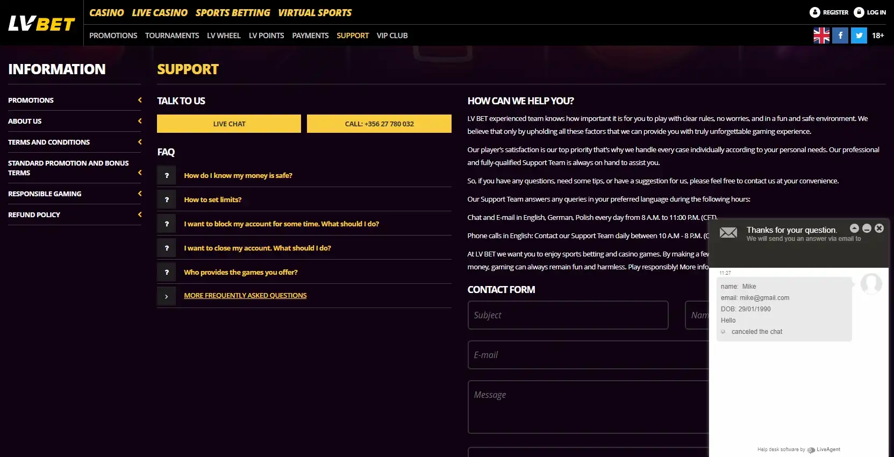Click the Call +356 27 780 032 button

click(379, 124)
